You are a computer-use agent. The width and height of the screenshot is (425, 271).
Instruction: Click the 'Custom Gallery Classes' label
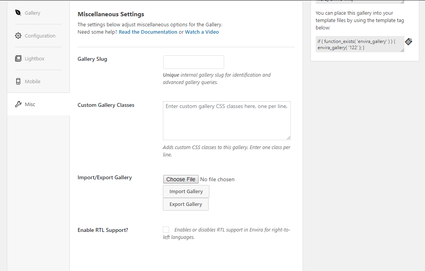click(106, 105)
